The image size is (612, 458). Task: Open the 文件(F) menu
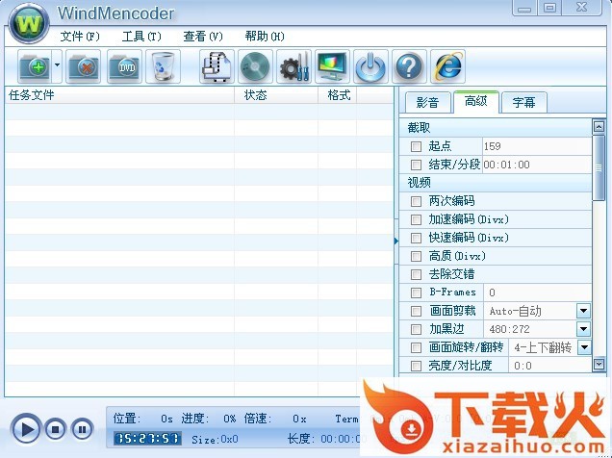click(x=80, y=37)
